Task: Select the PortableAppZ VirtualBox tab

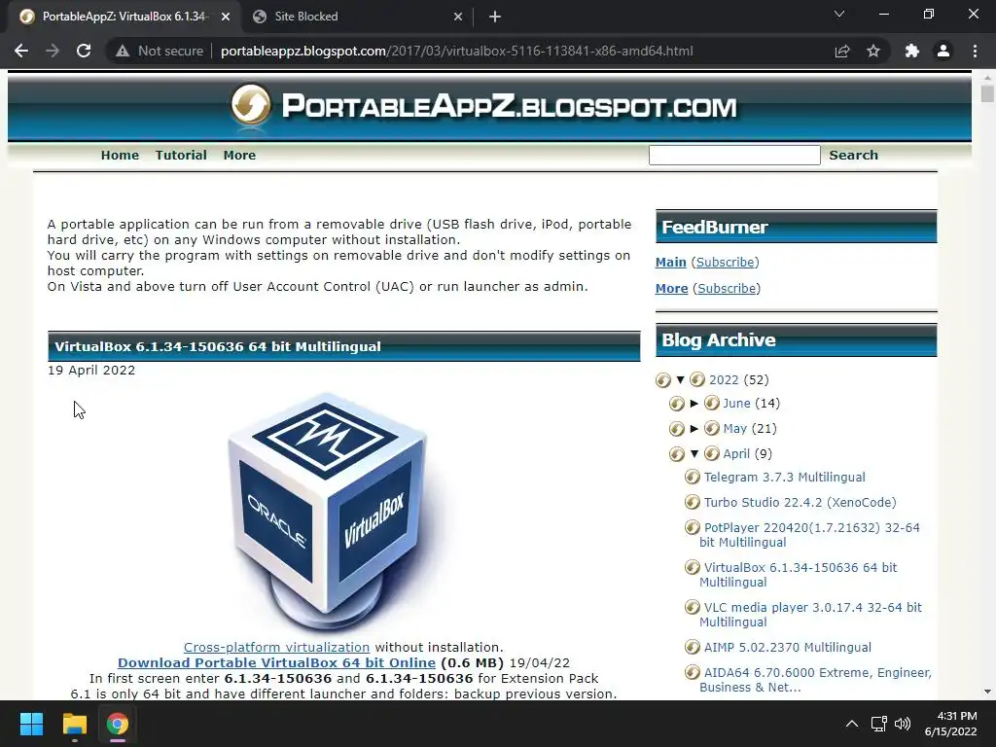Action: click(124, 17)
